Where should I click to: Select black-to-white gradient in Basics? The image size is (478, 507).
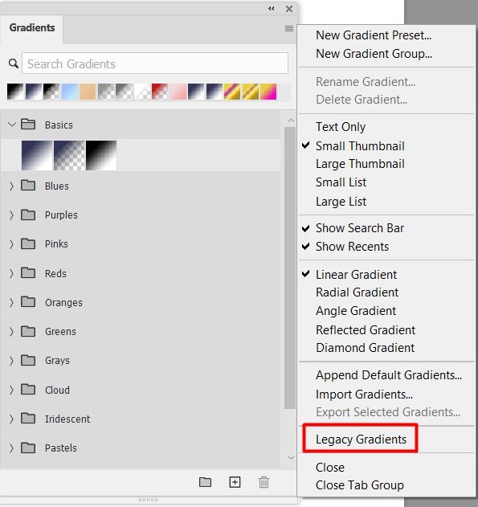(101, 155)
